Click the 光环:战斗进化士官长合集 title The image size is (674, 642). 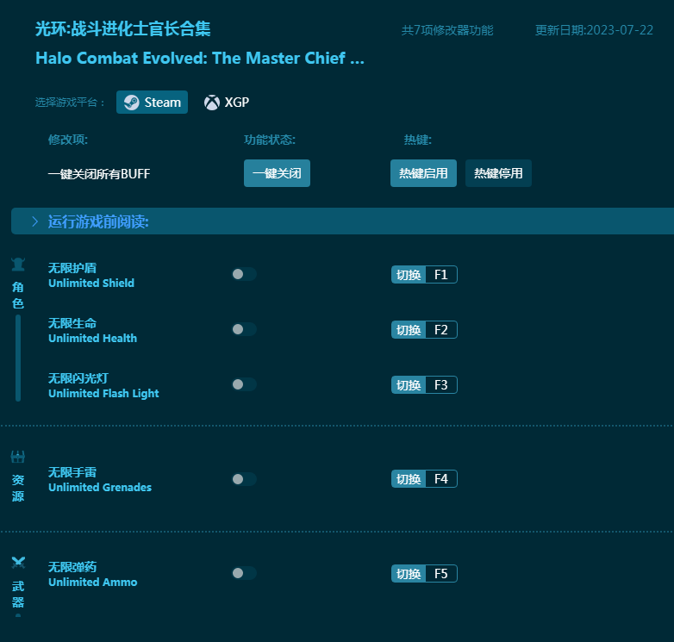click(123, 28)
